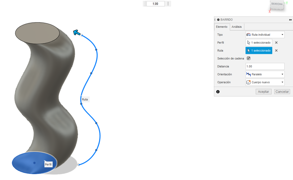This screenshot has width=293, height=180.
Task: Toggle the Selección de cadena checkbox
Action: [249, 58]
